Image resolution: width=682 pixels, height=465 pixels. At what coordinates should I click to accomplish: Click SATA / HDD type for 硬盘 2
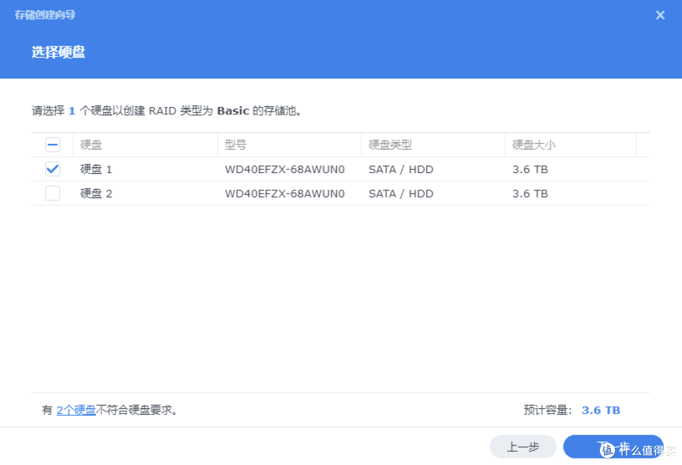pos(401,193)
